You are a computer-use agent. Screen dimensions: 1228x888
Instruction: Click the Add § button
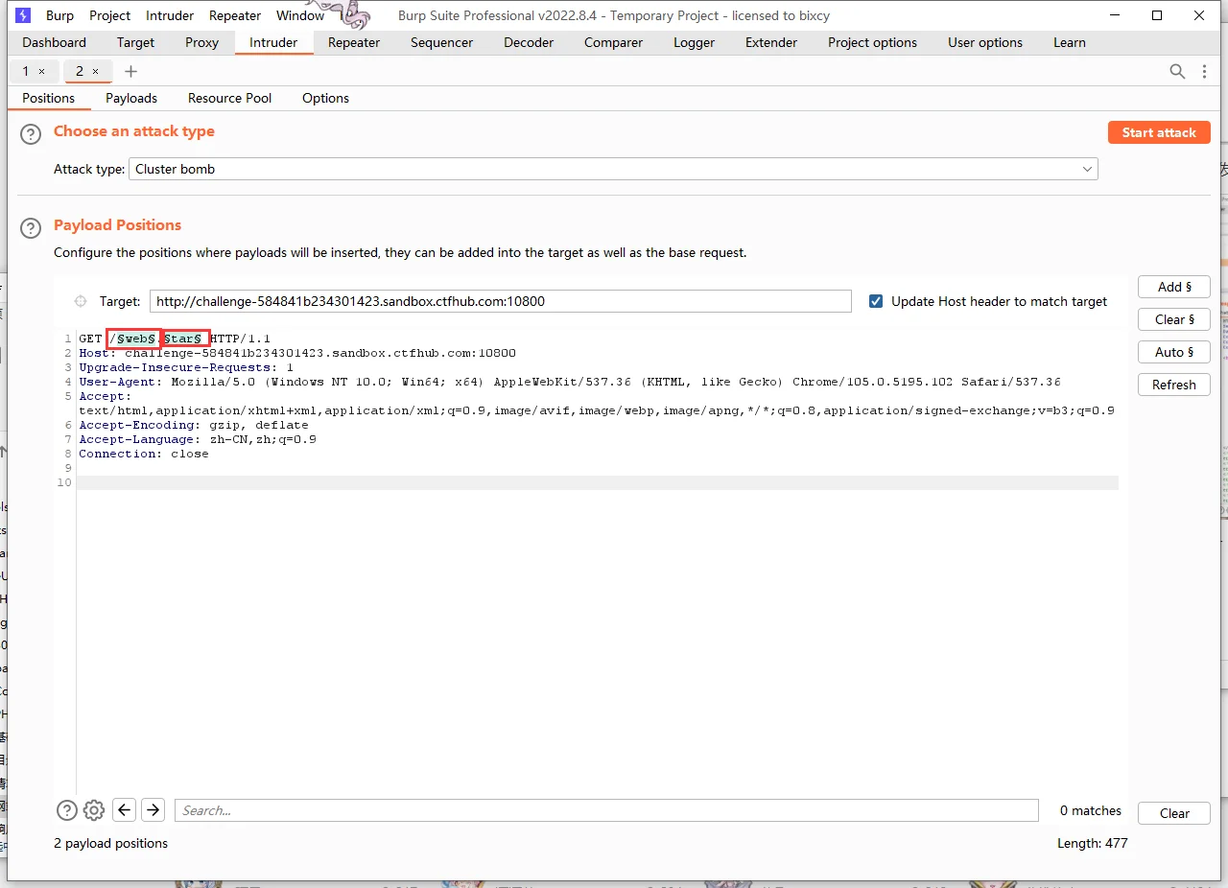(x=1173, y=287)
